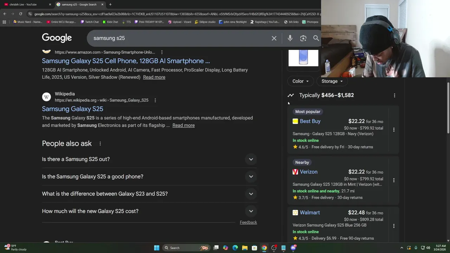
Task: Open the three-dot menu for Verizon offer
Action: click(x=394, y=180)
